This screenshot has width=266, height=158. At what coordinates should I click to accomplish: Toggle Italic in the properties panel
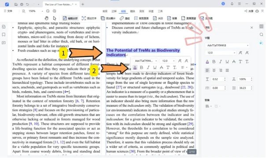(x=221, y=62)
